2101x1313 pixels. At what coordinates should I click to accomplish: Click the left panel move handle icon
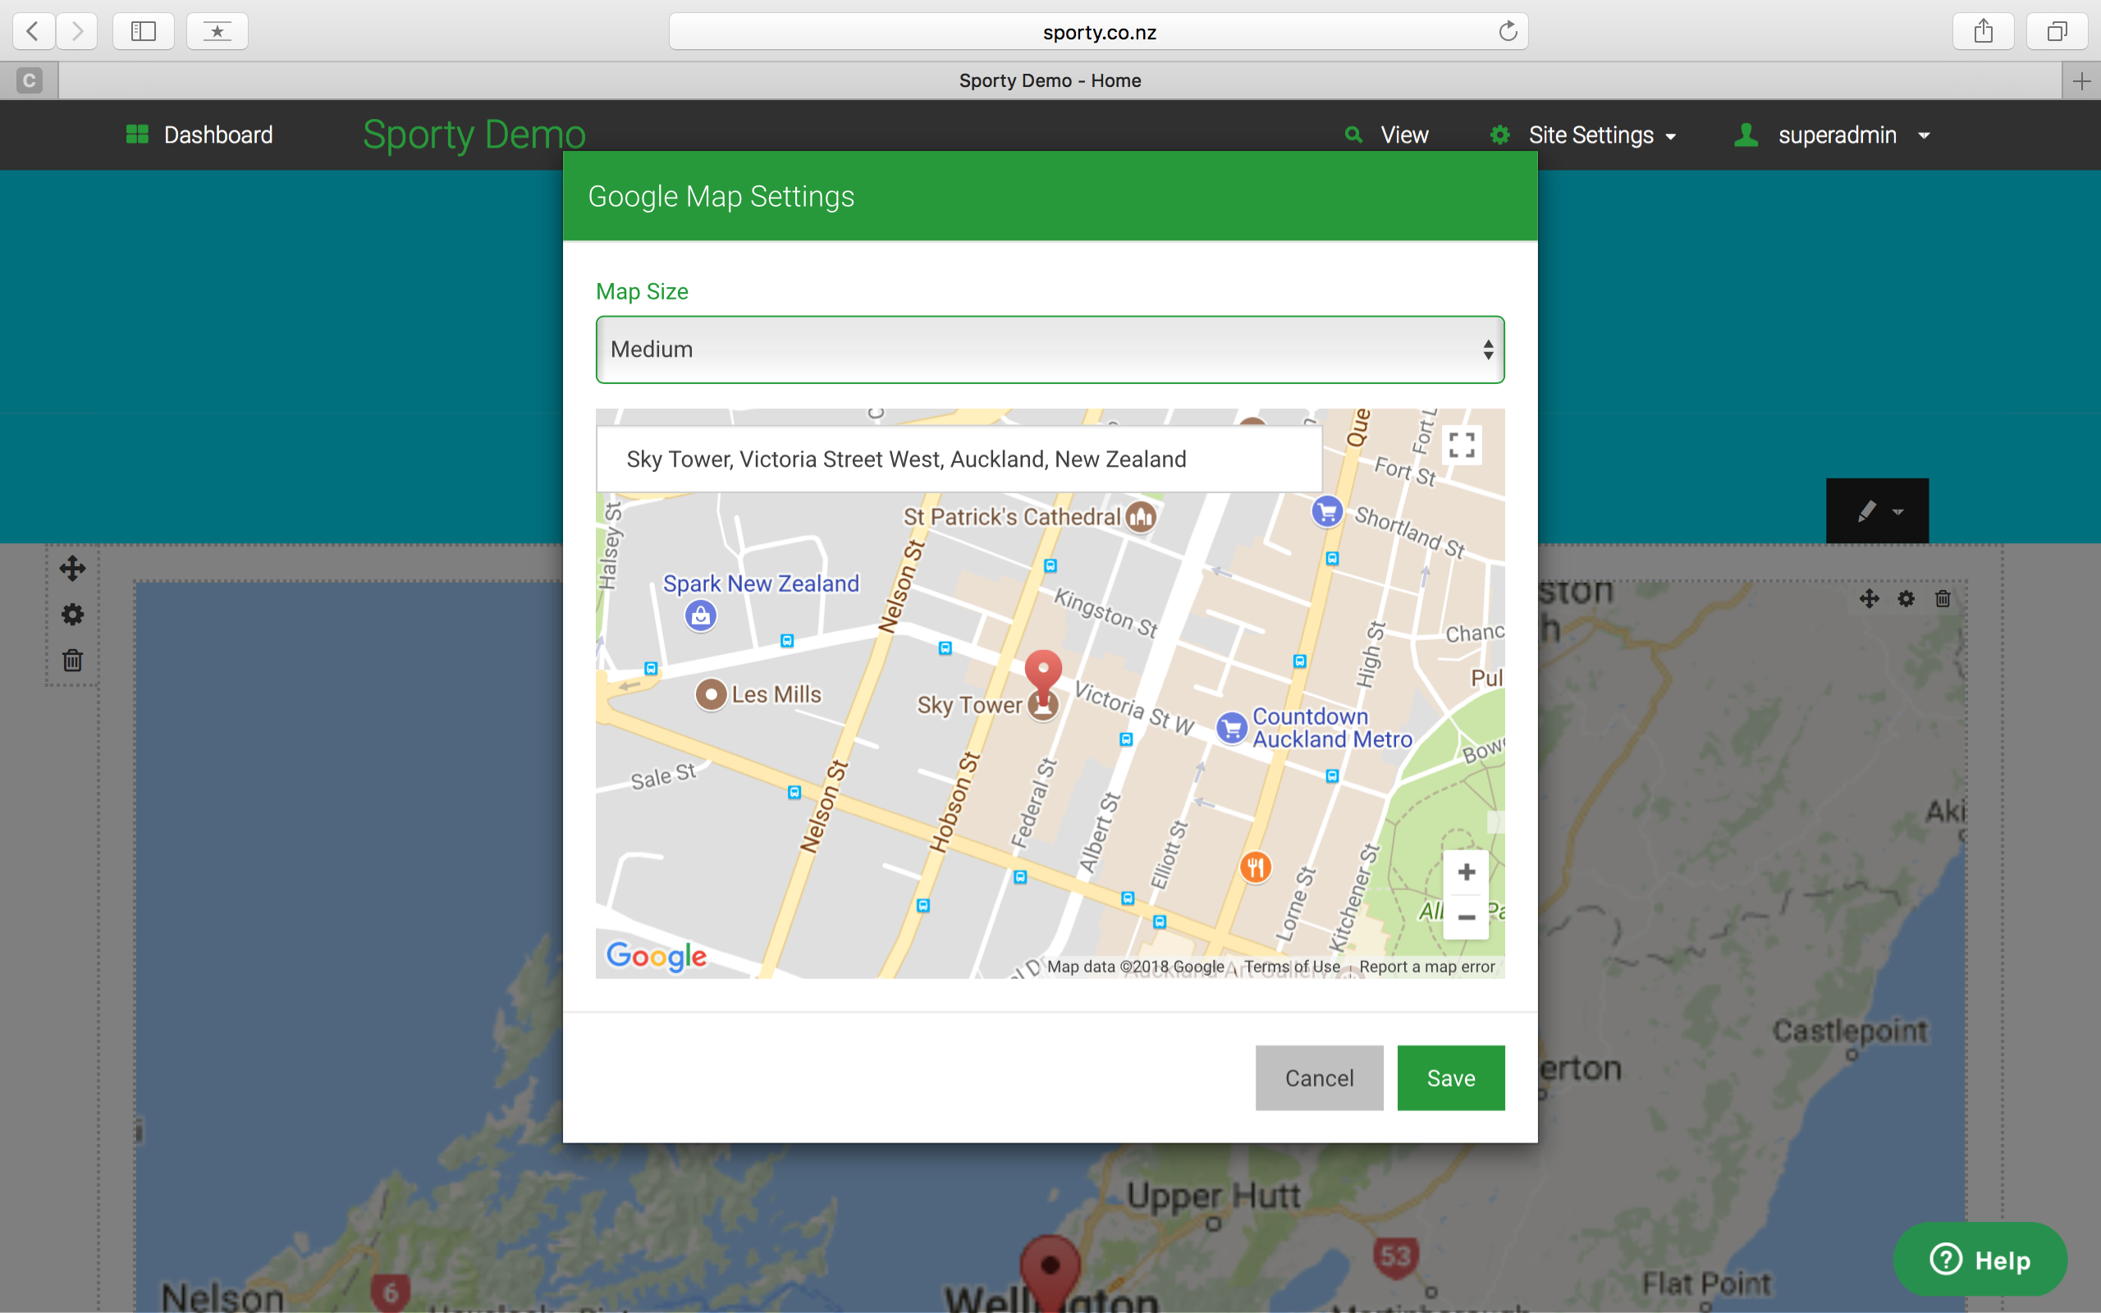pyautogui.click(x=72, y=569)
